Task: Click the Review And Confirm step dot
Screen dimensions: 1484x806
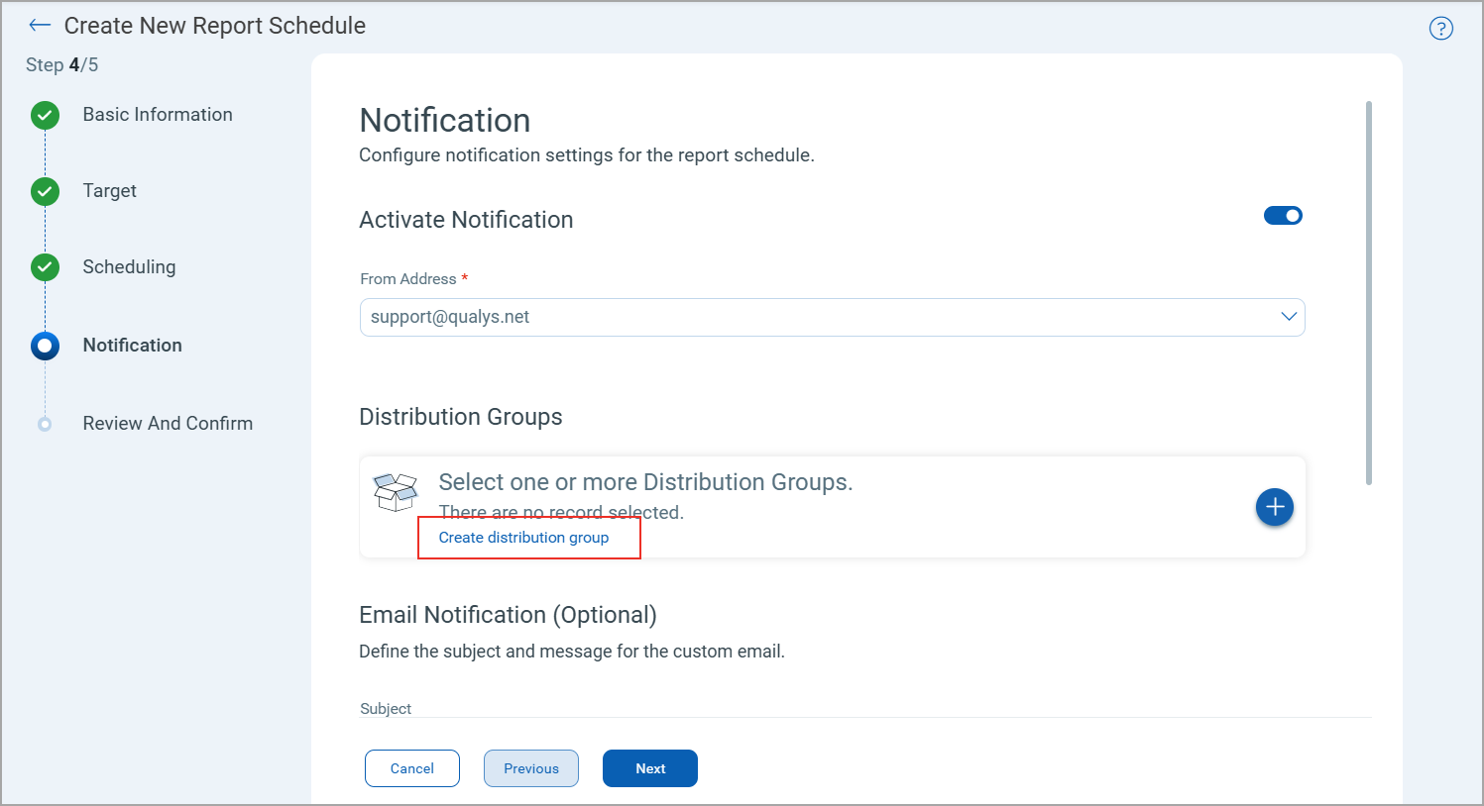Action: click(45, 424)
